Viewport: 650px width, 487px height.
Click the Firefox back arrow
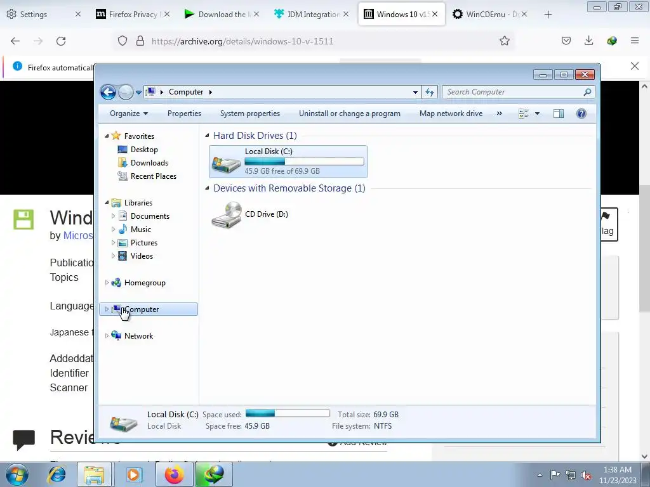(x=15, y=41)
